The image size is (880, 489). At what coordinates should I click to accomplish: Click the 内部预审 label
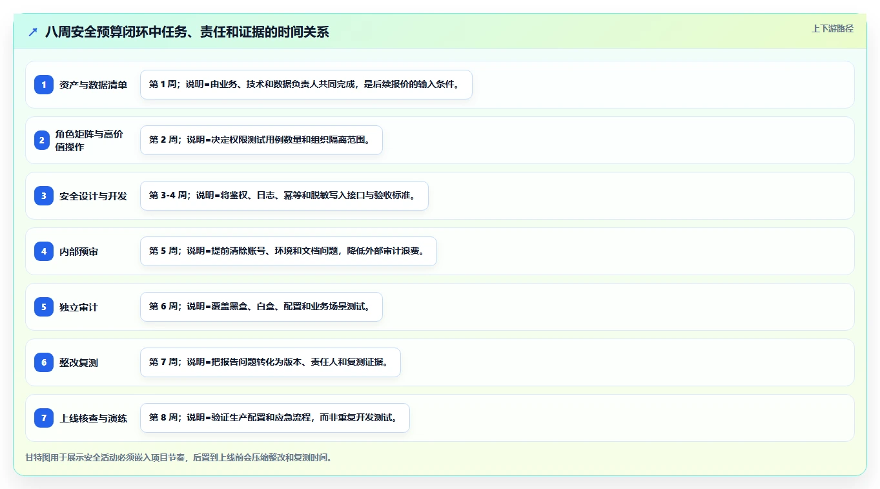[x=79, y=251]
